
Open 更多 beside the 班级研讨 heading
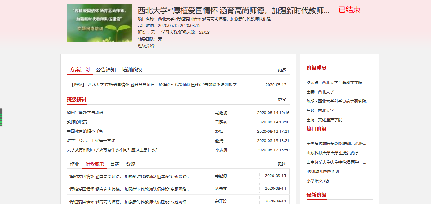282,100
